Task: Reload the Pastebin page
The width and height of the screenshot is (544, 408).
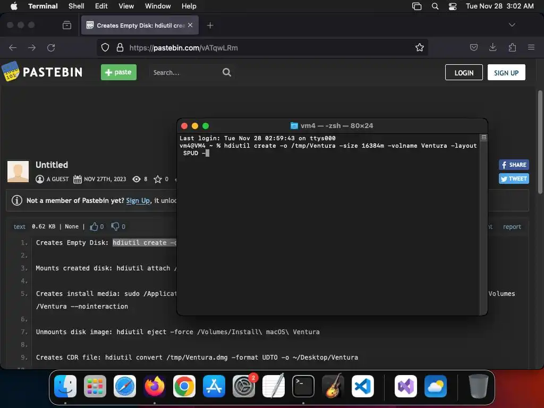Action: coord(51,47)
